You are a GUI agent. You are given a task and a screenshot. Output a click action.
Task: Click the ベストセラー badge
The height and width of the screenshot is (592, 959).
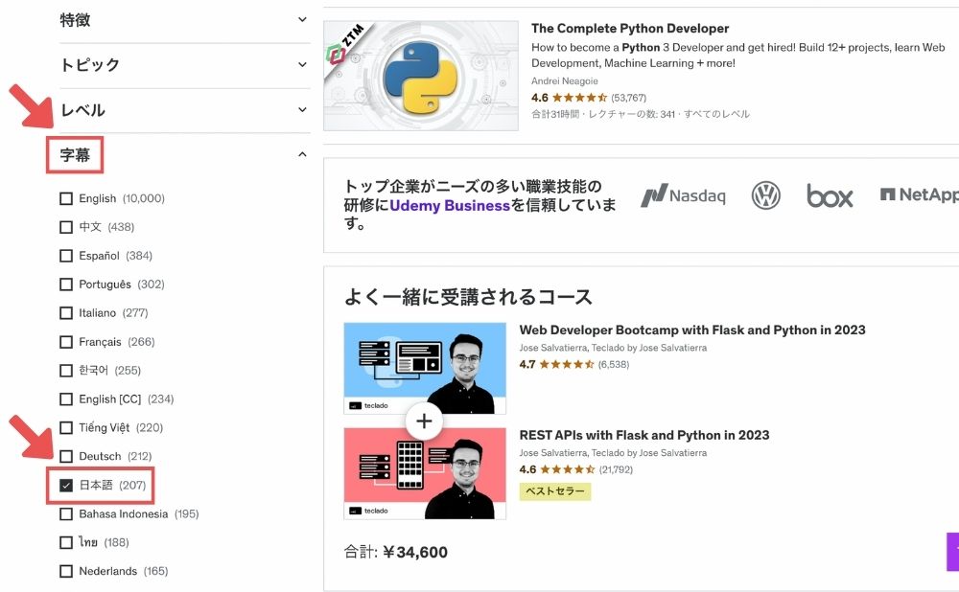(554, 491)
